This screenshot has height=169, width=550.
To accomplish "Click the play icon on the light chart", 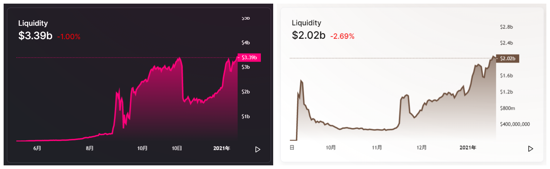I will pos(530,148).
